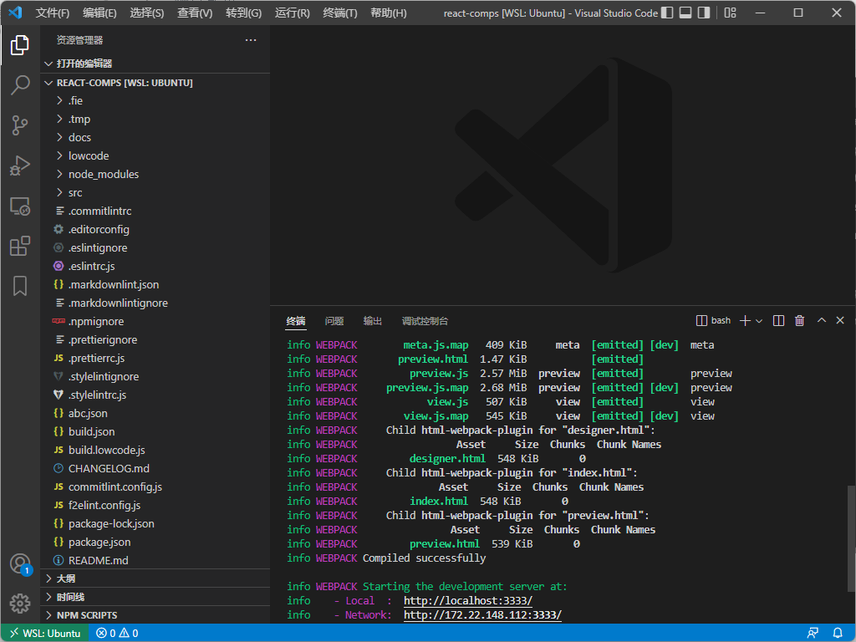Switch to the 输出 panel tab

point(372,321)
